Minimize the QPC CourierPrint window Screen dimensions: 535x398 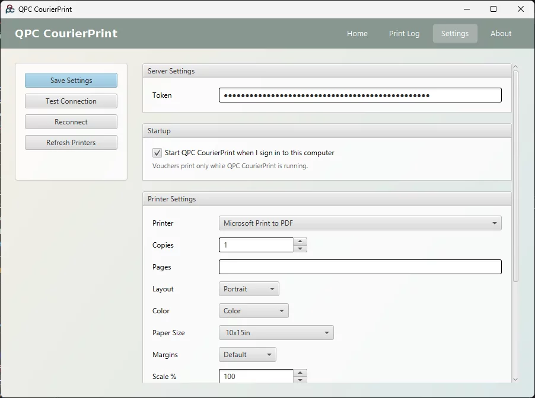(x=467, y=9)
